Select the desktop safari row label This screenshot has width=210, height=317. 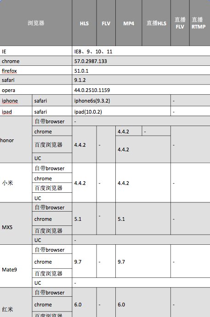pyautogui.click(x=36, y=80)
